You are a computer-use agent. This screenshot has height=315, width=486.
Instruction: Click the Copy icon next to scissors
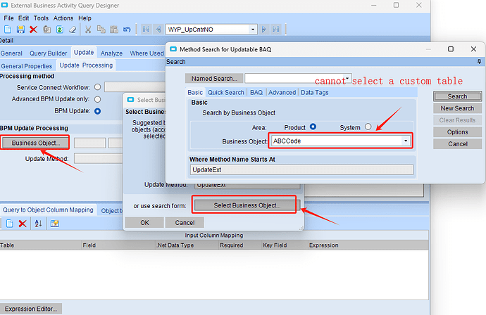pyautogui.click(x=101, y=30)
